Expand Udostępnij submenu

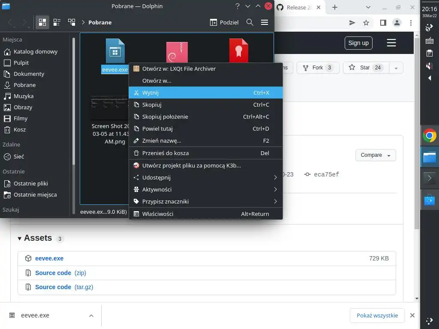pyautogui.click(x=205, y=178)
